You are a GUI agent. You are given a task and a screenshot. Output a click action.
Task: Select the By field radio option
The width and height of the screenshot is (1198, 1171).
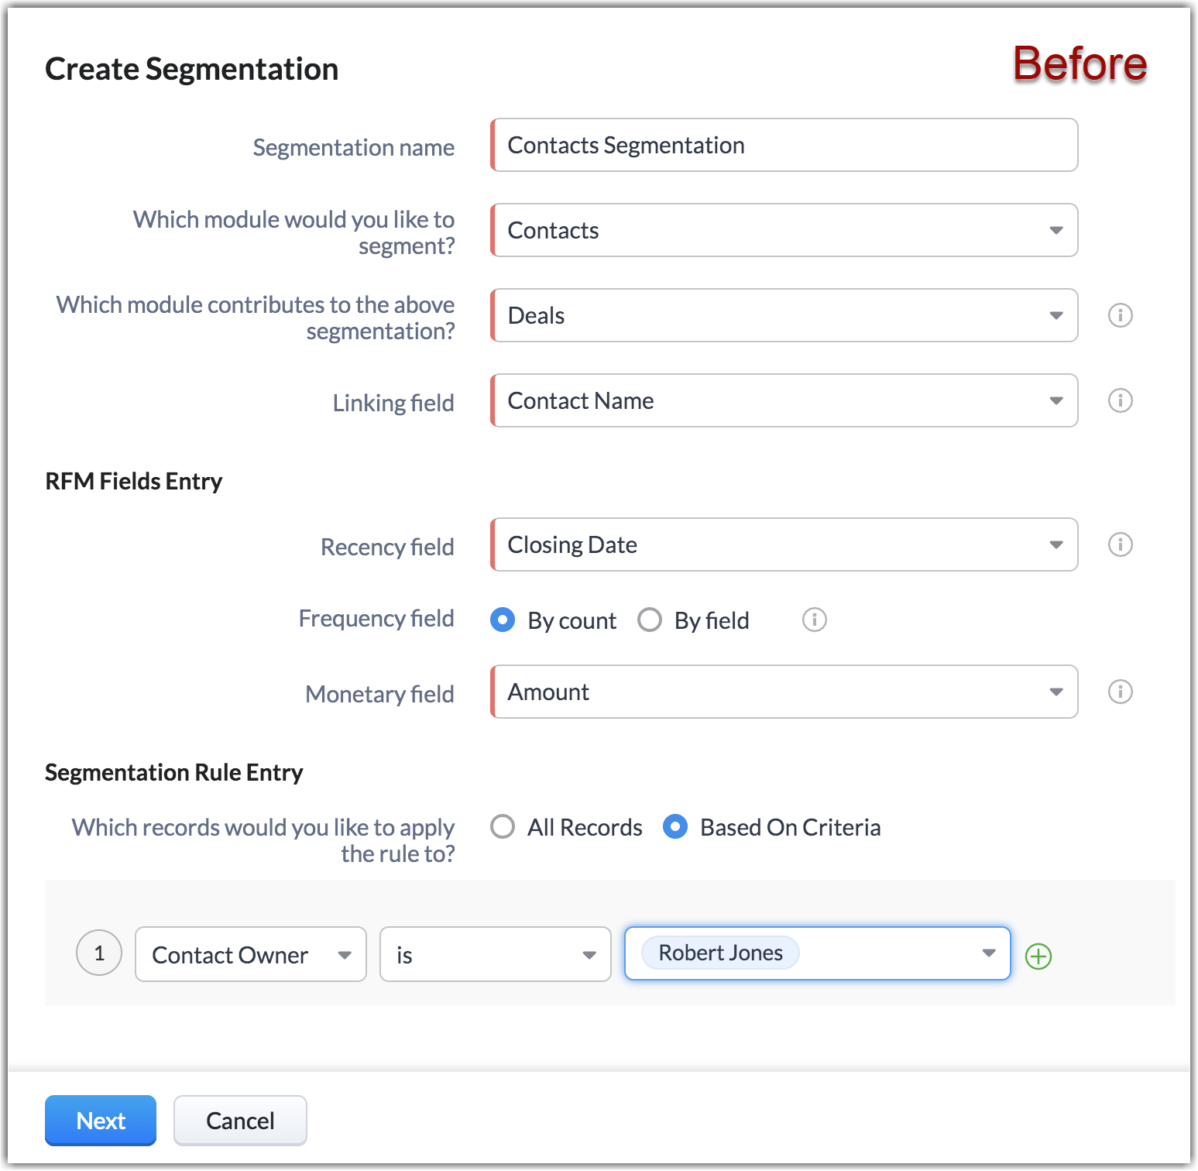click(650, 620)
